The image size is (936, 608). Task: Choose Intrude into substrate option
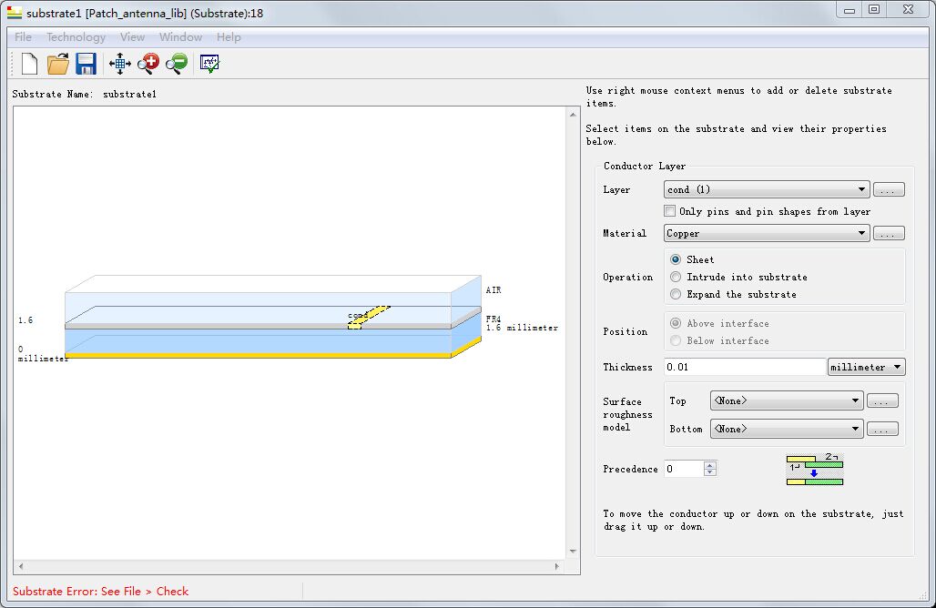point(675,277)
